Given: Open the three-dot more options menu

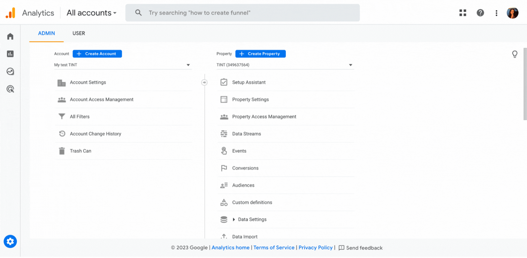Looking at the screenshot, I should [x=496, y=13].
